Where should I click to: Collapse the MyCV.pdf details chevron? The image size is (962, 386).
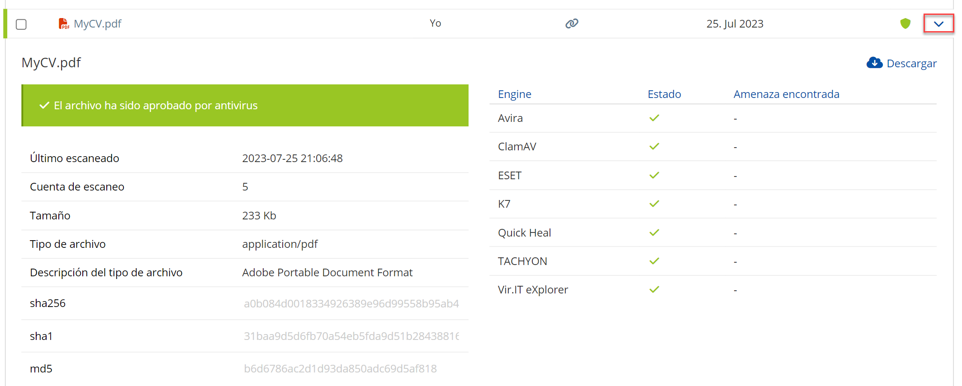pos(938,24)
